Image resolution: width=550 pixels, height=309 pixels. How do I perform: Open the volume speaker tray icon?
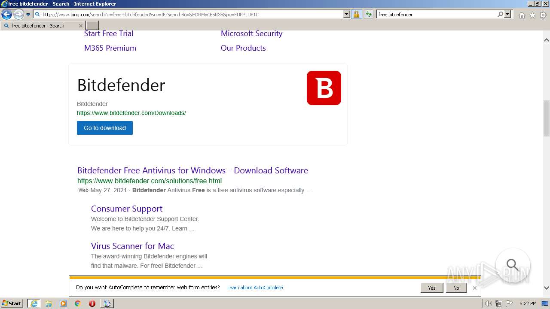pos(489,303)
